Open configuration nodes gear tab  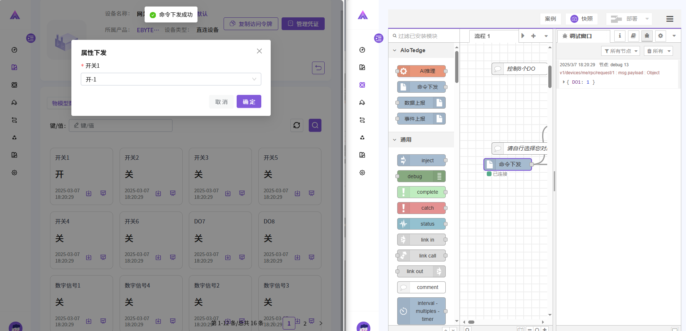[660, 36]
